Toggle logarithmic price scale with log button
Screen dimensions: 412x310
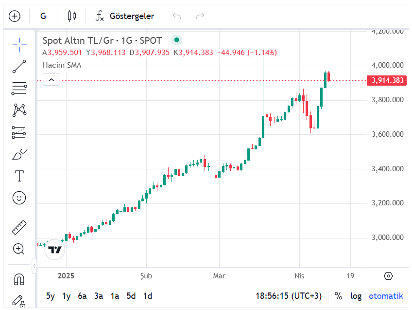point(356,296)
